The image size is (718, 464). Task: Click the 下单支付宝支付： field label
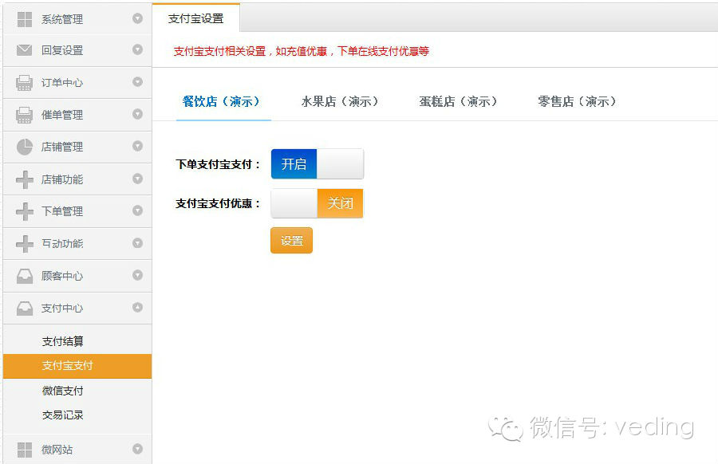[x=218, y=164]
